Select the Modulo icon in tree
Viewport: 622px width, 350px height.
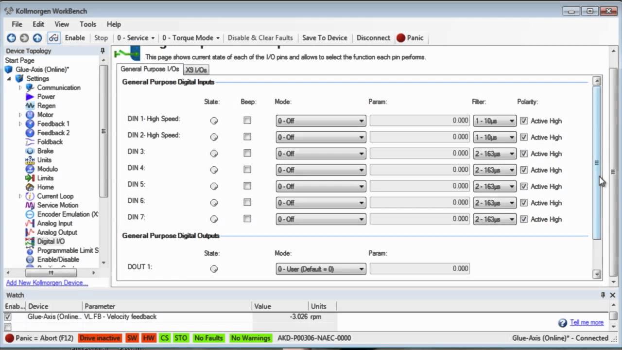30,169
